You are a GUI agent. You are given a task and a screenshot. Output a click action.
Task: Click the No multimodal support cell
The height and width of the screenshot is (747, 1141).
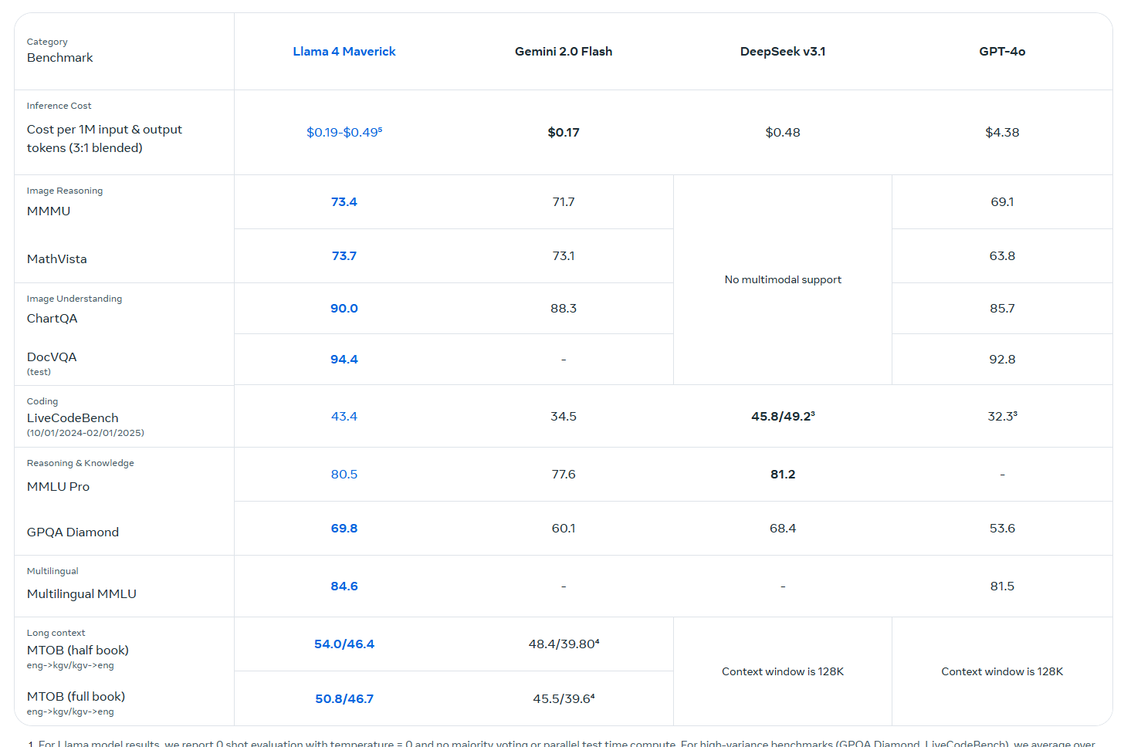click(782, 280)
